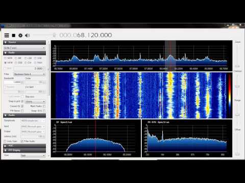Toggle the Mark Peaks checkbox
This screenshot has height=183, width=245.
[x=44, y=106]
